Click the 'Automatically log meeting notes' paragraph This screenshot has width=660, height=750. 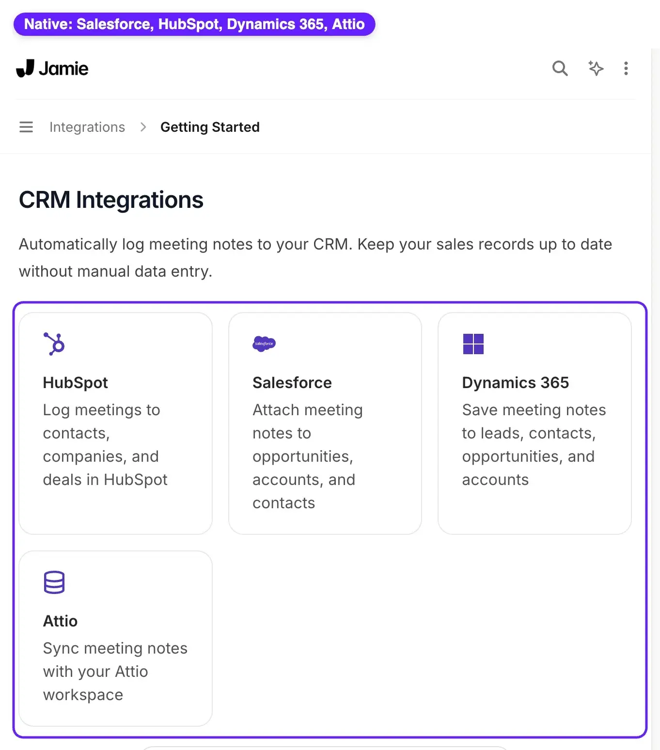pyautogui.click(x=315, y=258)
